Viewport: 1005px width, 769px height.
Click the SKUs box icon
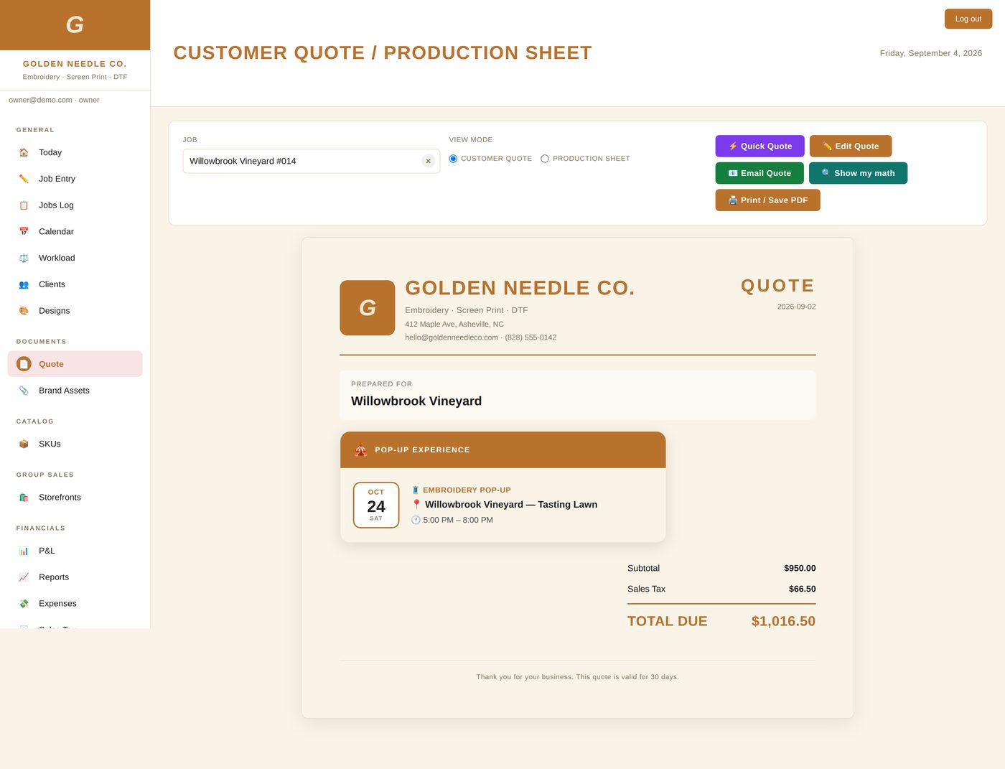24,444
